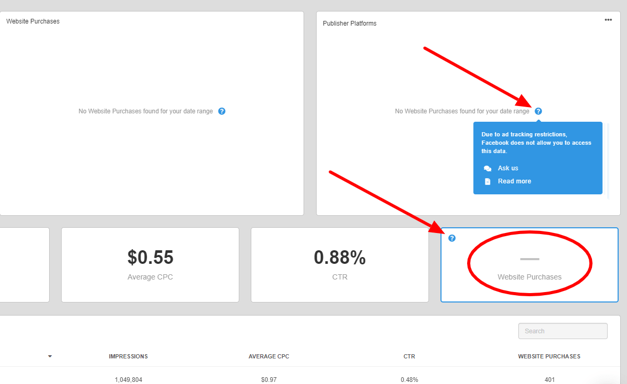Open the Ask us link in tooltip

508,168
